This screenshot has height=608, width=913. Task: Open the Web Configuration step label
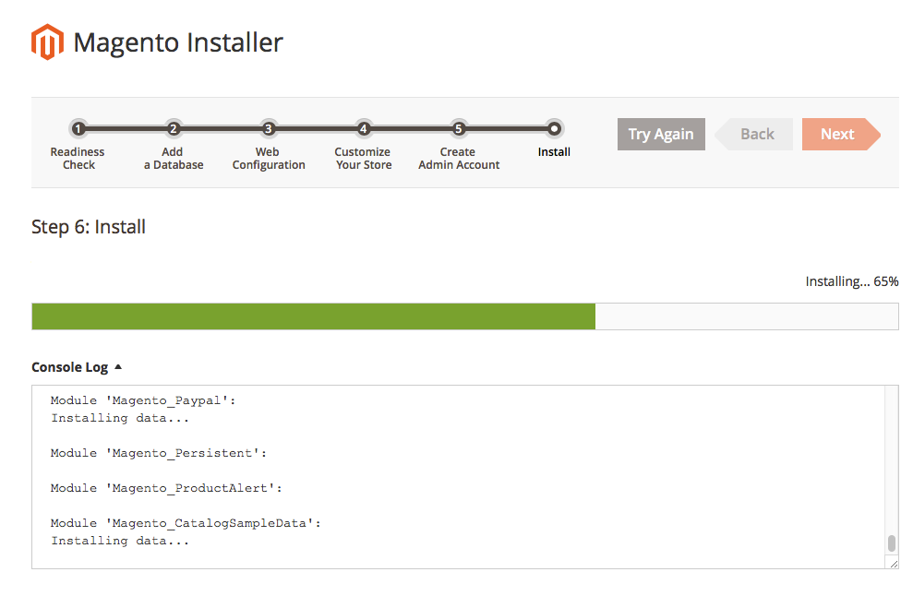click(269, 159)
